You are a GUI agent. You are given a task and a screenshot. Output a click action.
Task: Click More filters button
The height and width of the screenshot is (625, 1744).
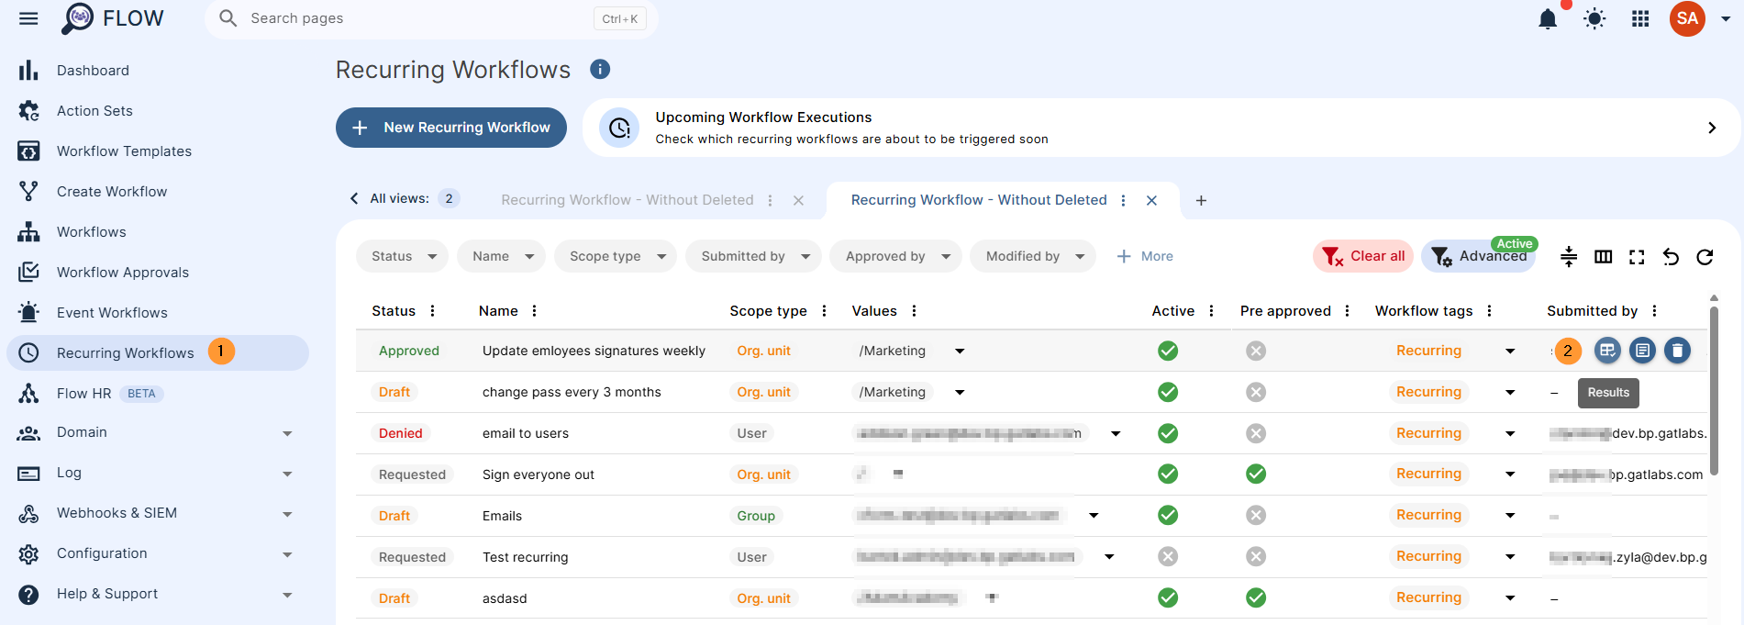(1145, 256)
